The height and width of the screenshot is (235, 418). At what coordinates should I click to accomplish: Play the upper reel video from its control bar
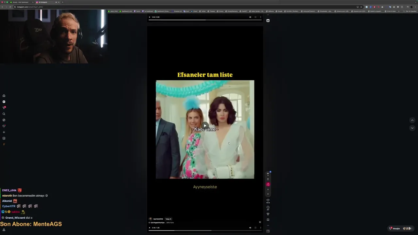(150, 17)
